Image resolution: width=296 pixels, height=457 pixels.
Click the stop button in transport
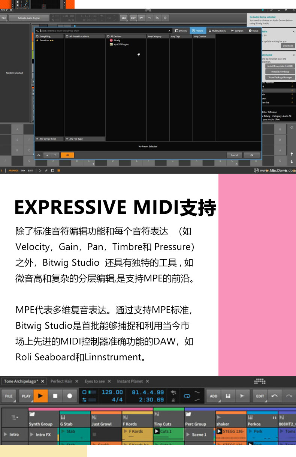coord(55,396)
